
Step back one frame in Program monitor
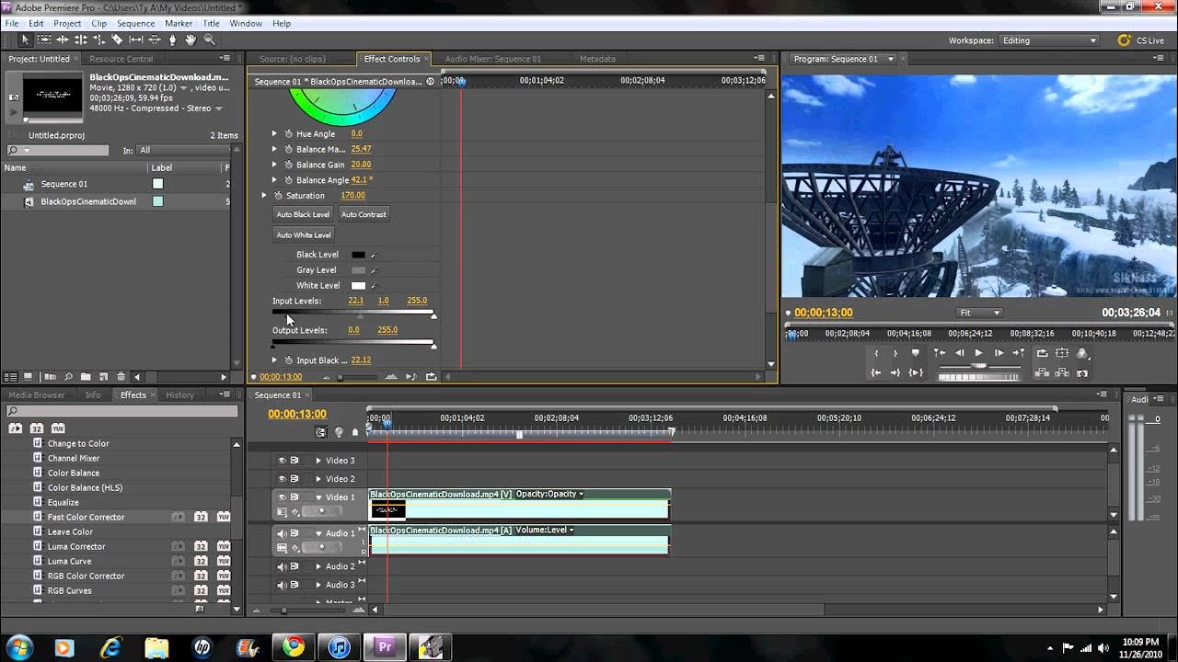tap(960, 353)
